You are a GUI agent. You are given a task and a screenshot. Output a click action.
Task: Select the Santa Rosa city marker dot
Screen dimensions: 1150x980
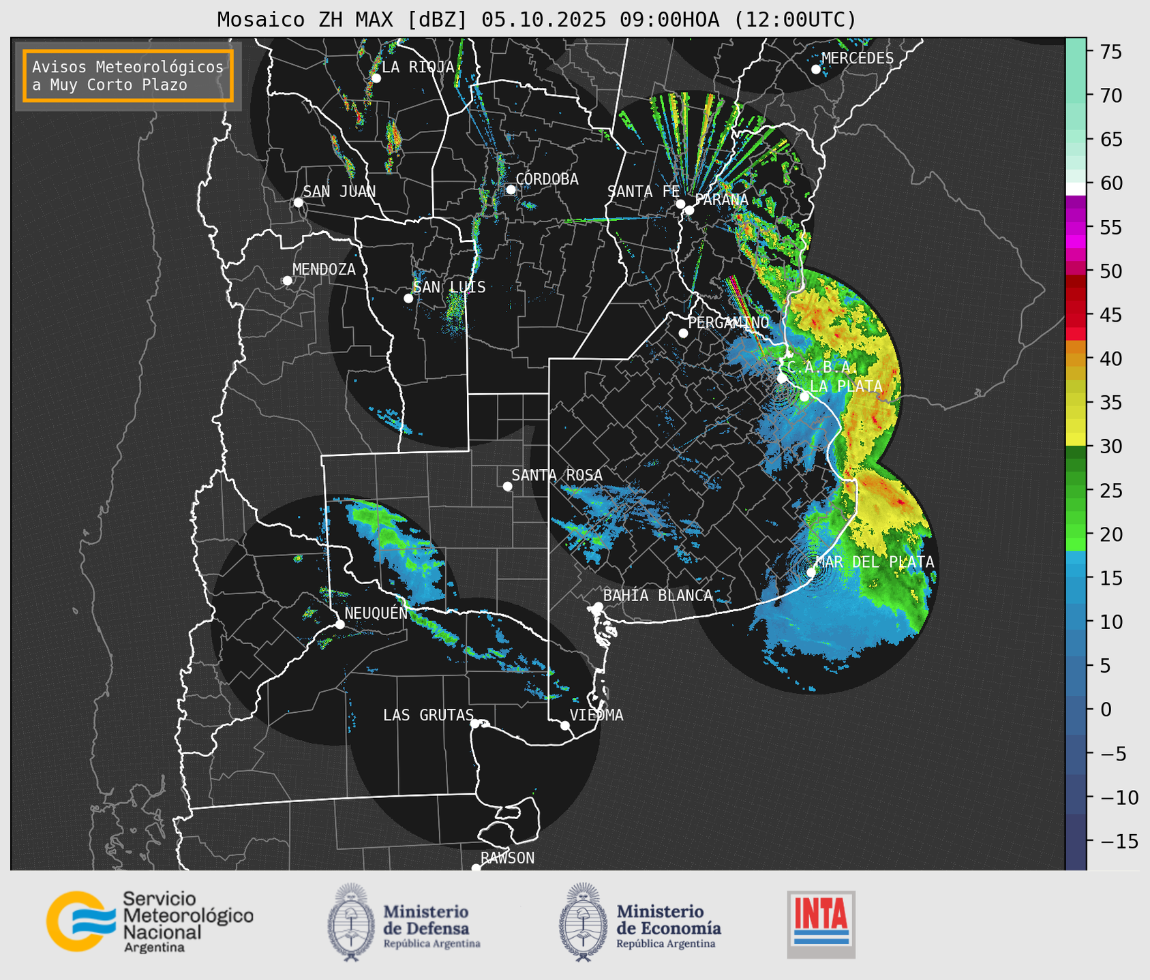click(507, 486)
